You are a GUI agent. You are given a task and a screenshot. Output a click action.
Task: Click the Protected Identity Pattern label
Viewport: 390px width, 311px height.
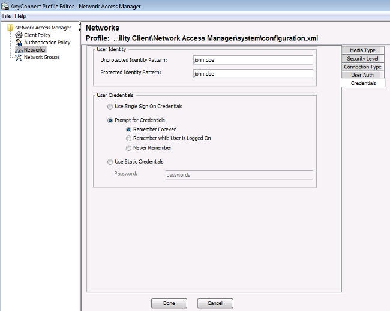coord(131,73)
